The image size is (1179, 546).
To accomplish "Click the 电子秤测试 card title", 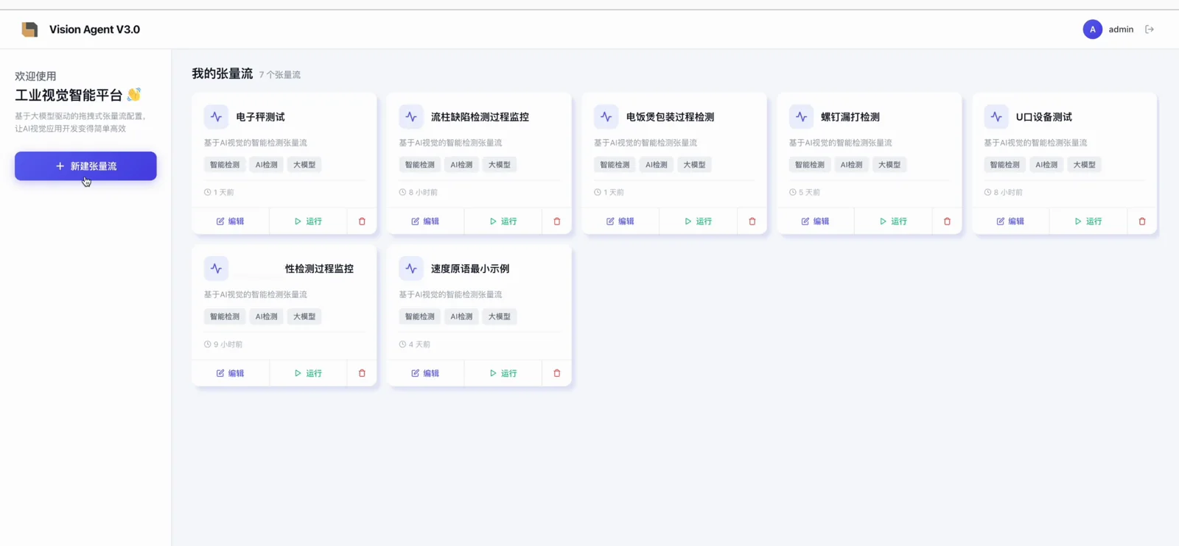I will coord(260,117).
